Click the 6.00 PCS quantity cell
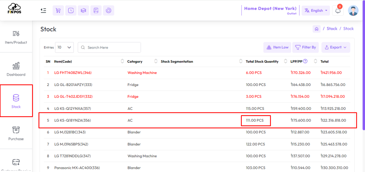The width and height of the screenshot is (365, 172). [x=254, y=73]
